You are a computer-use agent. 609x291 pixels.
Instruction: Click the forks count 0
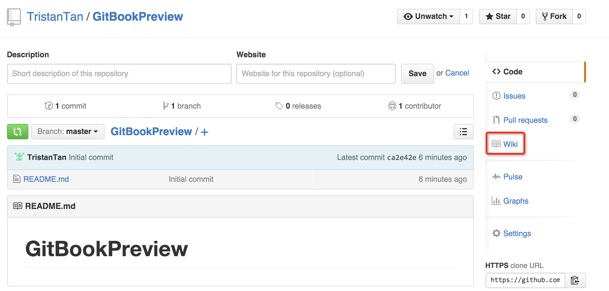[579, 17]
